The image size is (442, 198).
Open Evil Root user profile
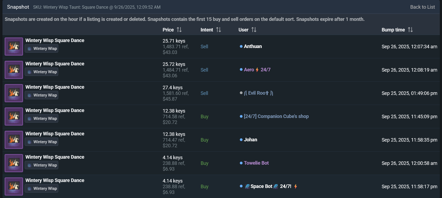258,93
